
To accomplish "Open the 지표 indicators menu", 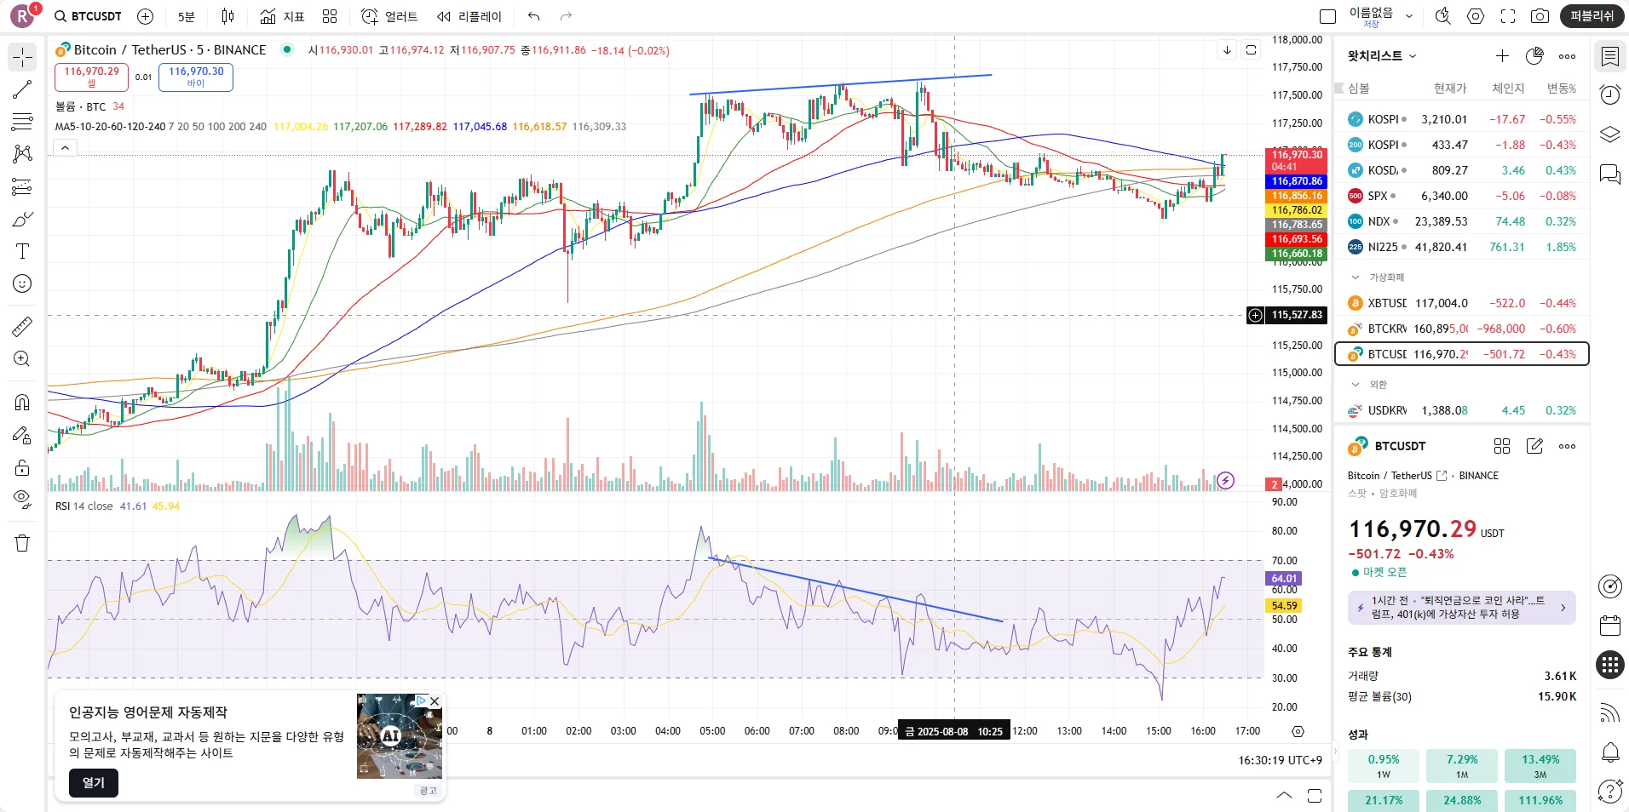I will [282, 16].
